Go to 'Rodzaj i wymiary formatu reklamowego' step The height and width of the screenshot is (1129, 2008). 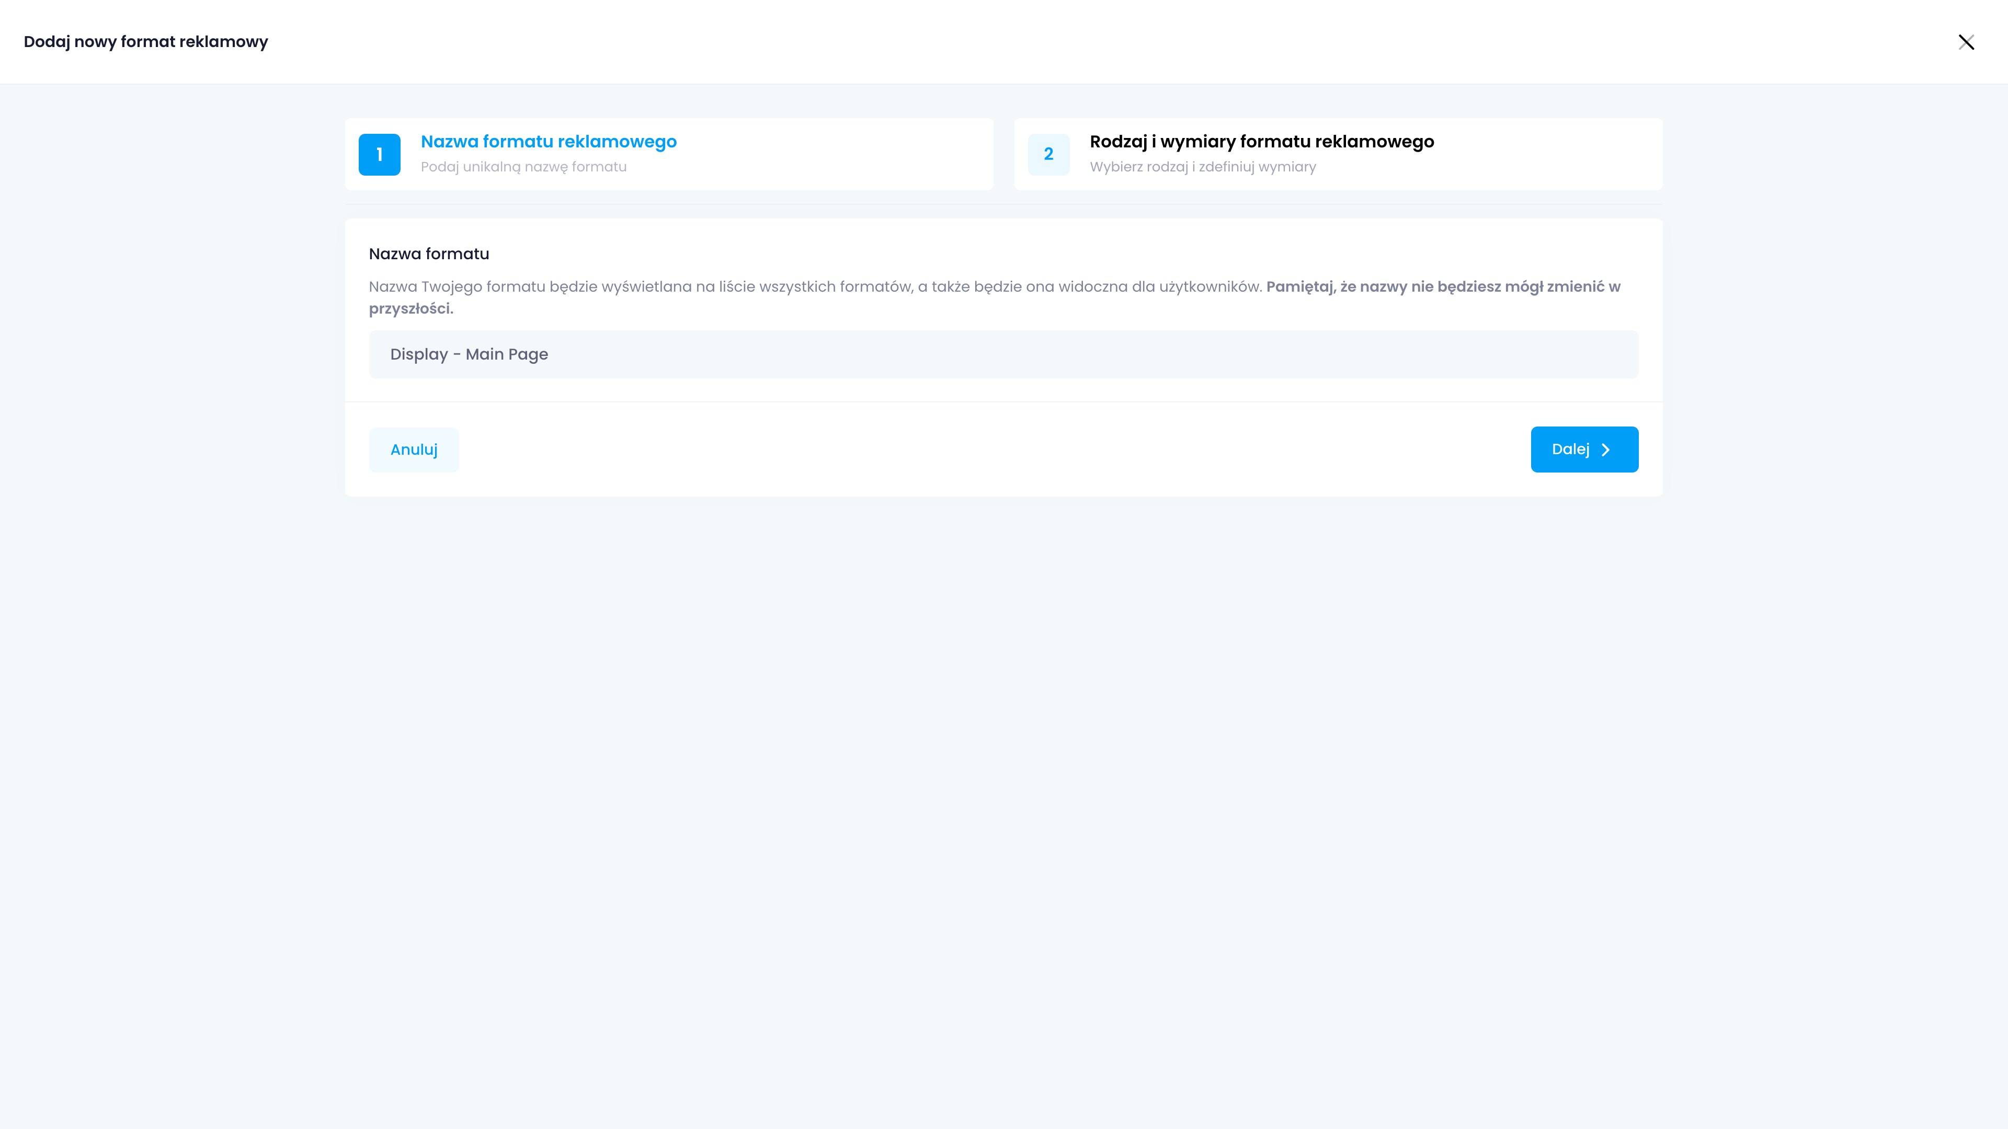coord(1261,142)
